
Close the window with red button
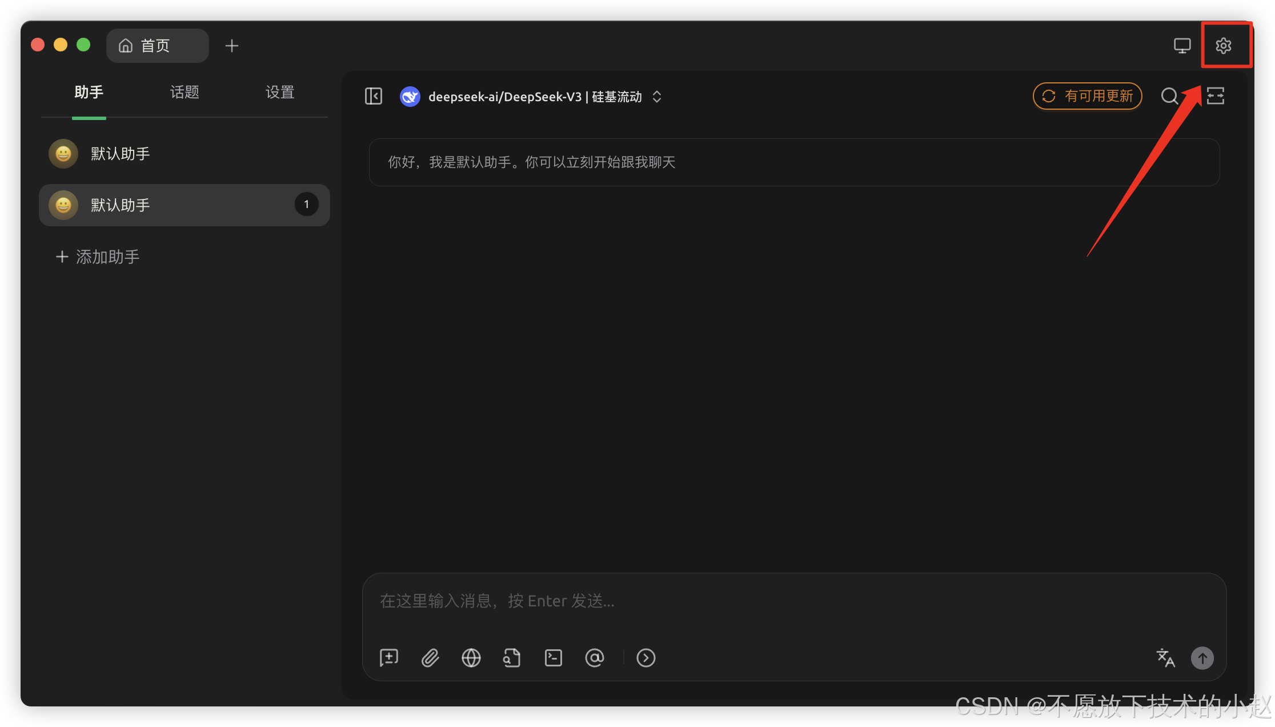pos(38,45)
